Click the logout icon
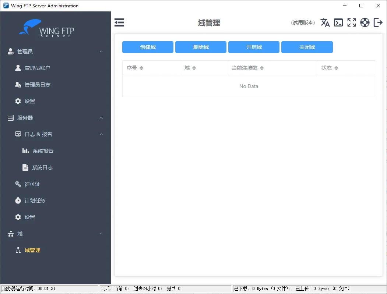This screenshot has width=387, height=294. (x=378, y=22)
